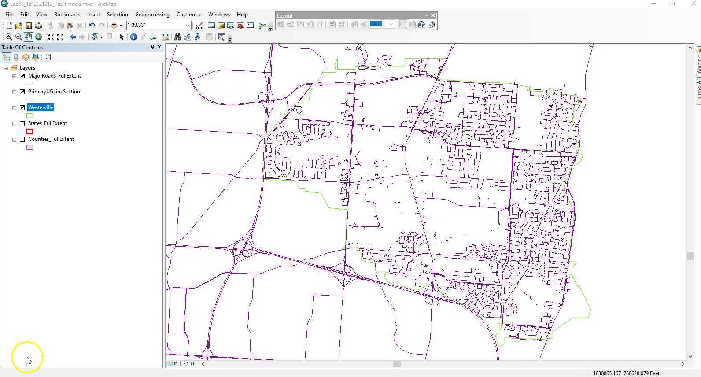Uncheck the MajorRoads_FullExtent layer
The height and width of the screenshot is (377, 701).
(x=22, y=76)
